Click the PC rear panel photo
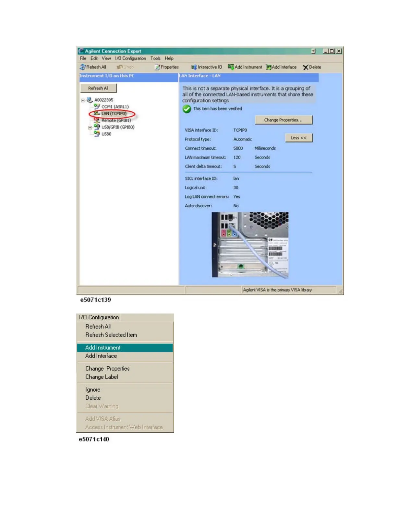Screen dimensions: 397x513 [250, 245]
